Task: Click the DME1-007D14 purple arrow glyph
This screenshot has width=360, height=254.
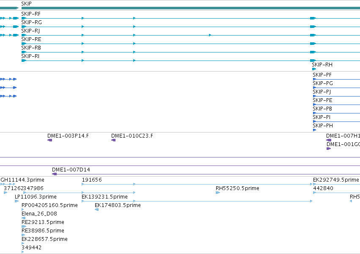Action: point(54,174)
